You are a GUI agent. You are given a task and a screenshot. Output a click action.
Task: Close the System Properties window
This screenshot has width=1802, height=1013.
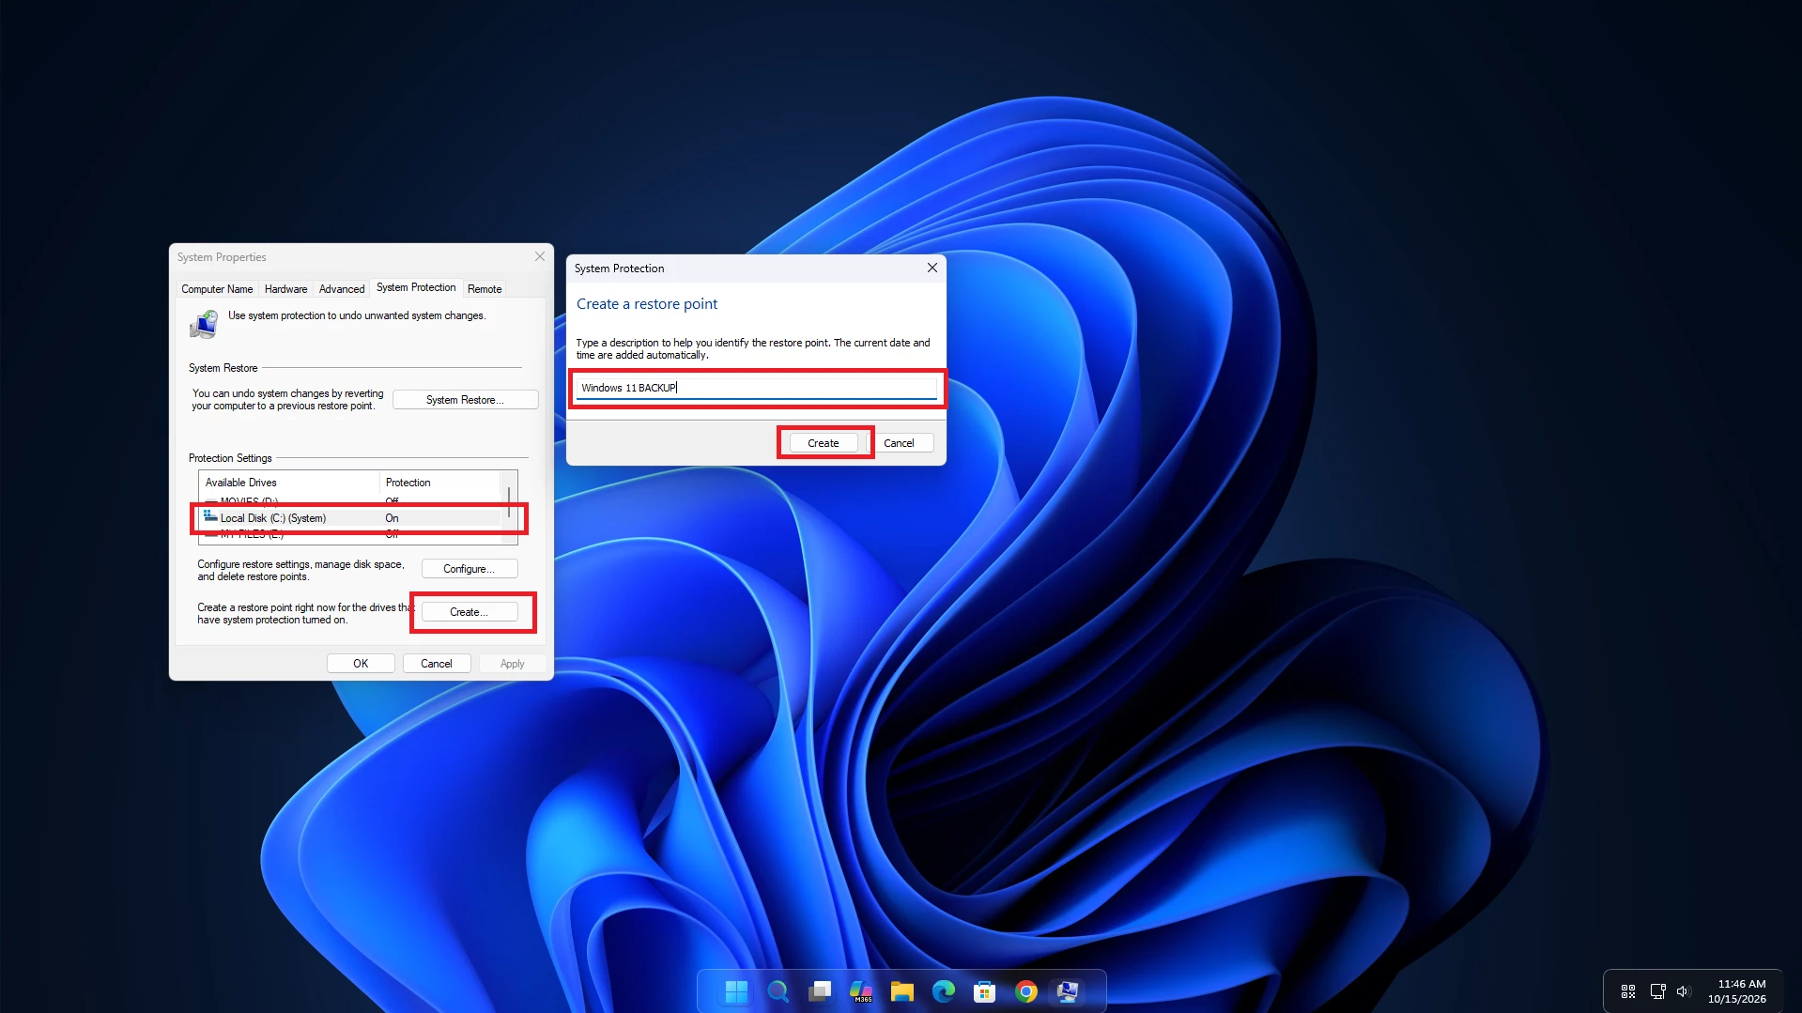[x=540, y=256]
